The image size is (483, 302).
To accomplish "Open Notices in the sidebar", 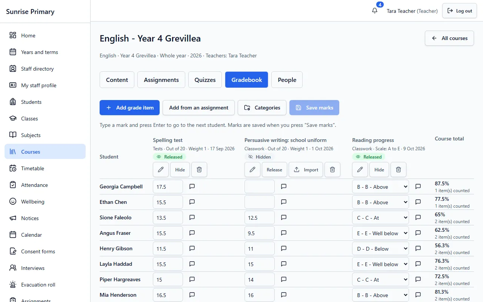I will pyautogui.click(x=45, y=218).
